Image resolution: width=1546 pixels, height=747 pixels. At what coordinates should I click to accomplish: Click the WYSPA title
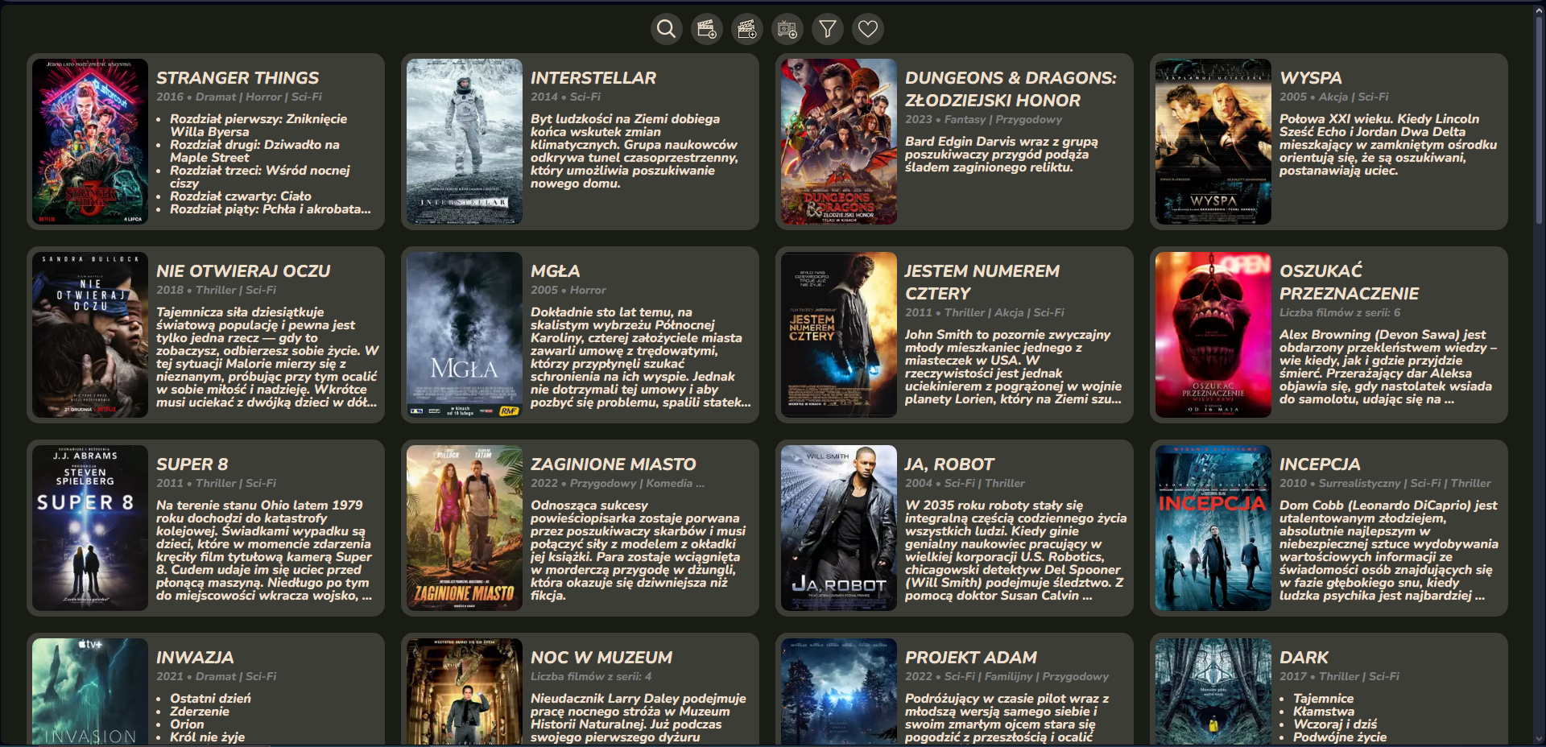pyautogui.click(x=1311, y=78)
